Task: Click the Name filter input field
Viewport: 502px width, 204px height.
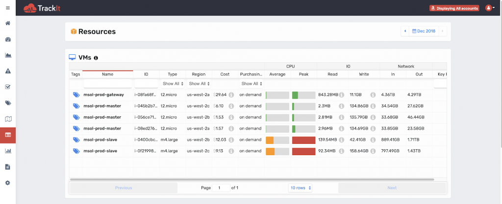Action: coord(107,84)
